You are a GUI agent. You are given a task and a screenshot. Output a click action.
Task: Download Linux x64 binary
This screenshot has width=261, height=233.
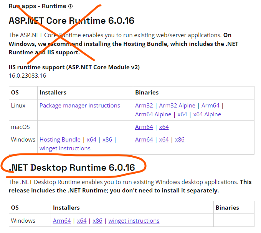click(182, 114)
